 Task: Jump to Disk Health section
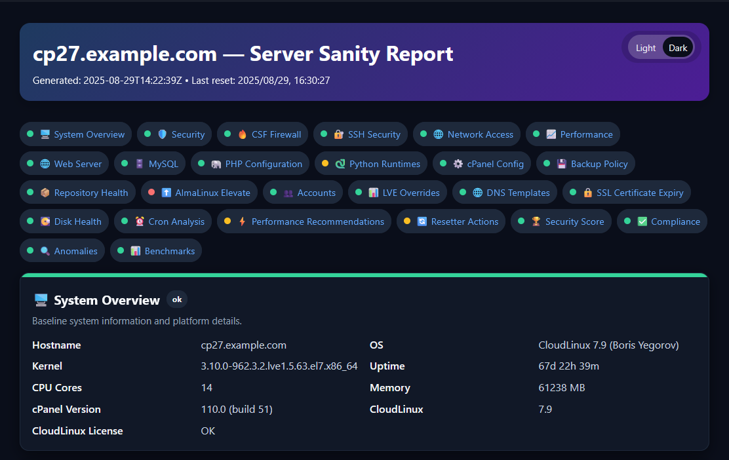tap(64, 221)
